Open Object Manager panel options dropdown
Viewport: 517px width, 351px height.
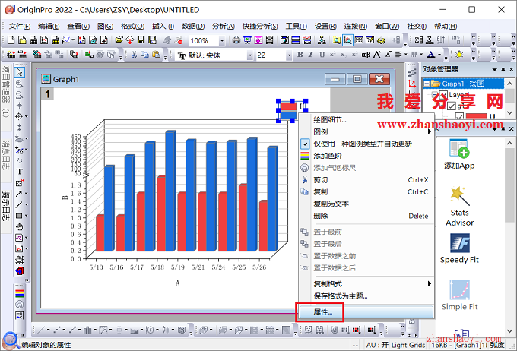click(x=495, y=70)
